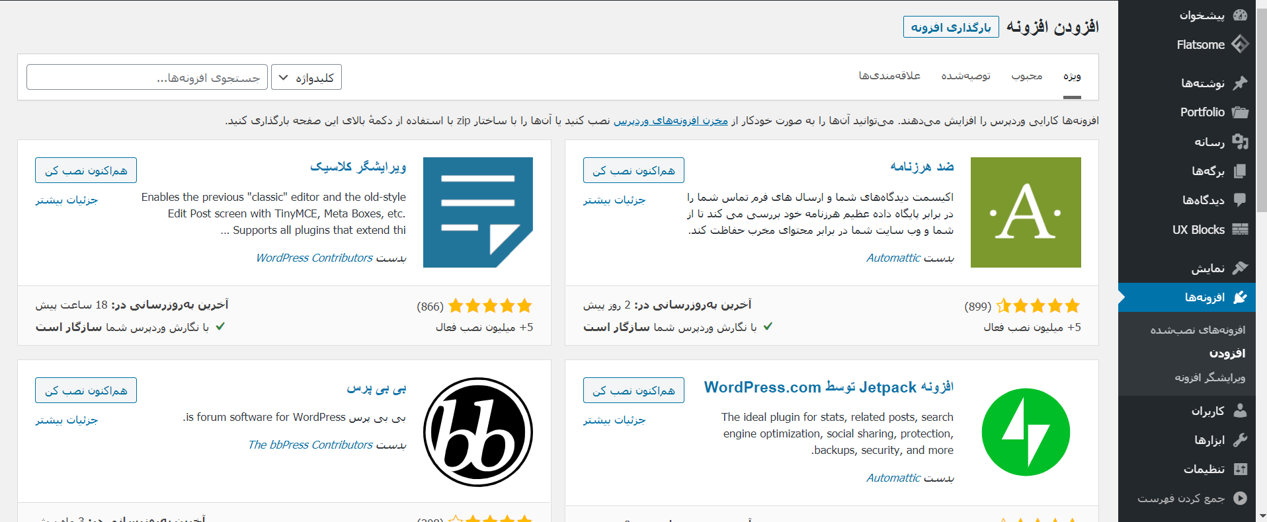Screen dimensions: 1267x522
Task: Open the مخزن افزونه‌های وردپرس link
Action: (671, 120)
